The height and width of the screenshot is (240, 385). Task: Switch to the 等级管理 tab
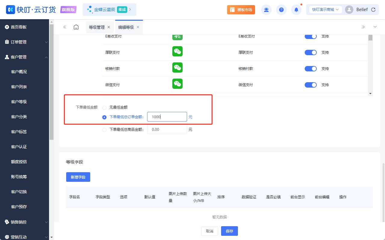[97, 27]
